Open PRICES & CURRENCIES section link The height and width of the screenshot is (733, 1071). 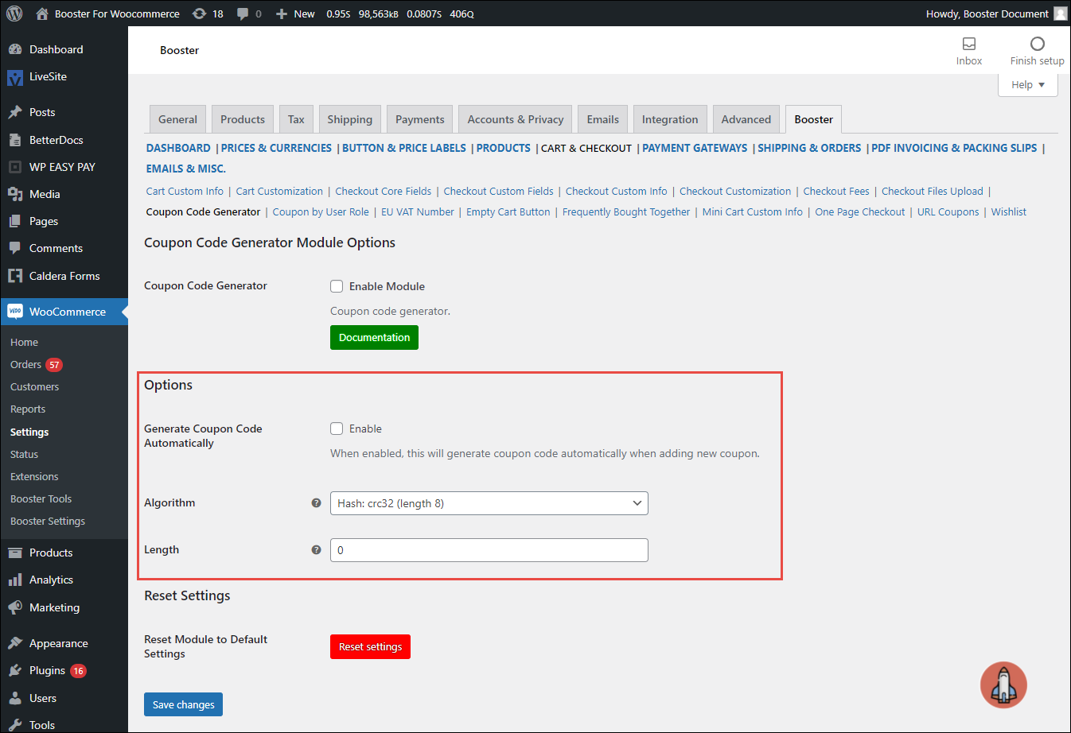click(276, 148)
